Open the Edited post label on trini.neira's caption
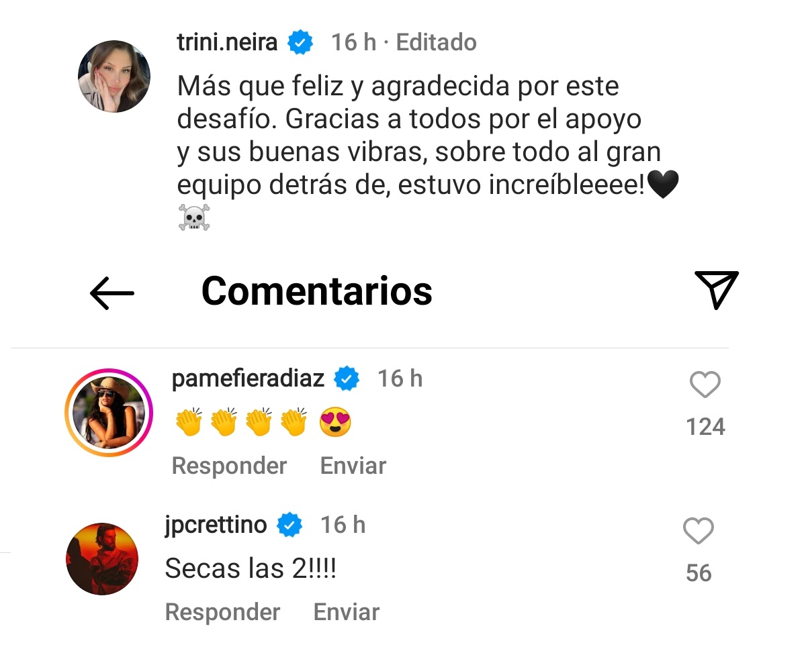Viewport: 806px width, 651px height. 437,42
